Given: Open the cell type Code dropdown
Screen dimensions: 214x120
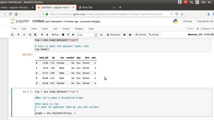Looking at the screenshot, I should pos(87,35).
